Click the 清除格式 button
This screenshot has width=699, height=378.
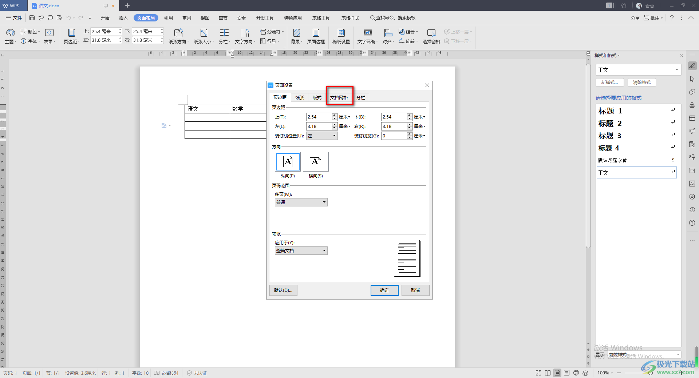pyautogui.click(x=641, y=83)
